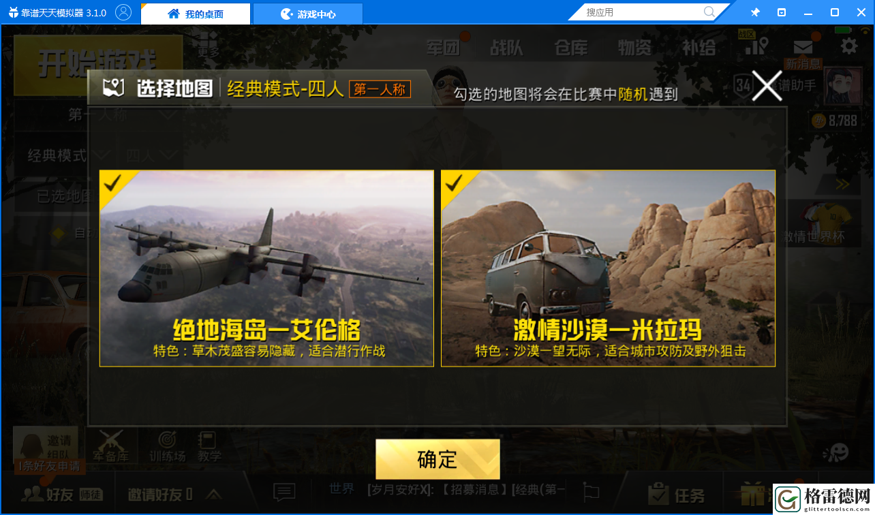The width and height of the screenshot is (875, 515).
Task: Click the magnifier search icon in title bar
Action: 709,12
